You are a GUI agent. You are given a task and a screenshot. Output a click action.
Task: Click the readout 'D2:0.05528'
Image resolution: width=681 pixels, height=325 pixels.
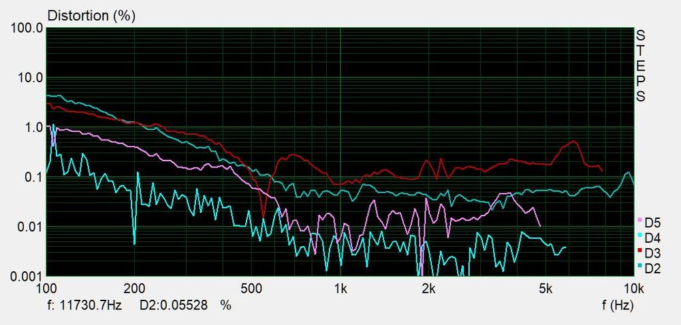point(174,305)
